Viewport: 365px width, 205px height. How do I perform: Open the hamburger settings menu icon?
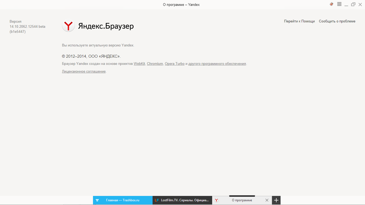click(x=339, y=4)
